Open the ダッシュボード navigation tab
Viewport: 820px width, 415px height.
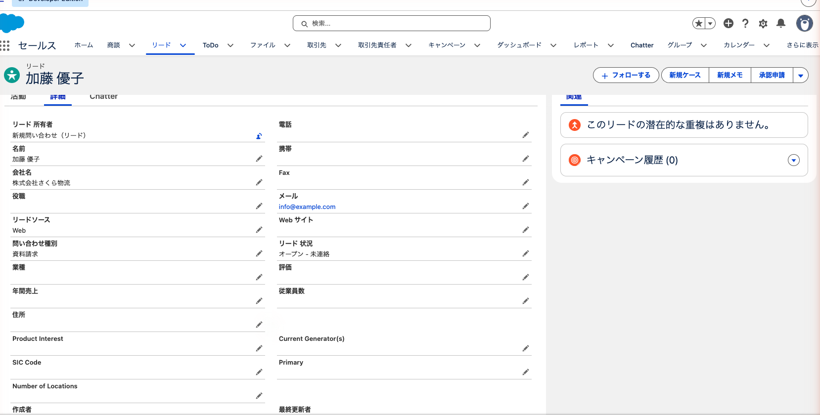(x=519, y=45)
